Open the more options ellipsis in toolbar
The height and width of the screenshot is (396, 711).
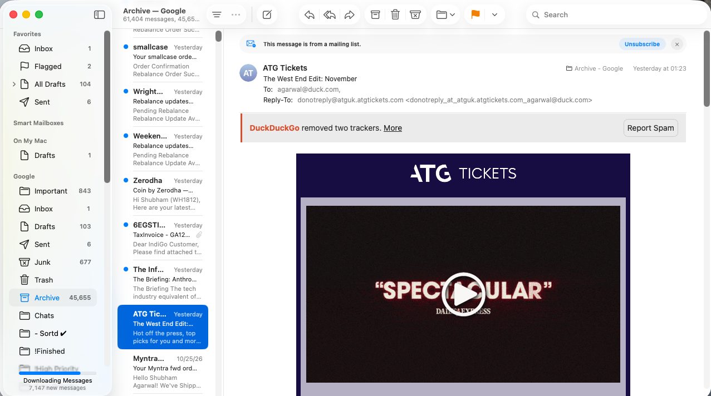coord(236,15)
